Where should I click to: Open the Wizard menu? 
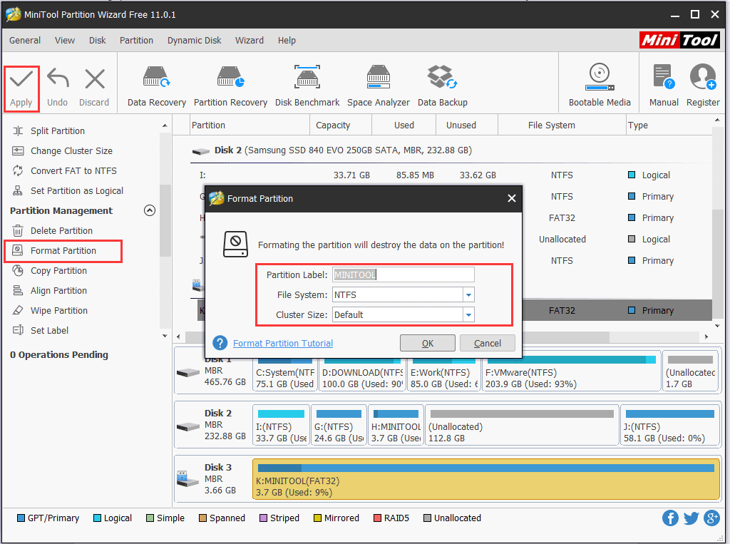click(x=249, y=41)
